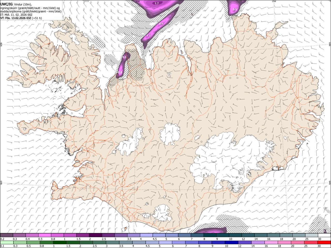Pick the pale green 0.1 swatch in lower legend
The height and width of the screenshot is (248, 331).
7,242
